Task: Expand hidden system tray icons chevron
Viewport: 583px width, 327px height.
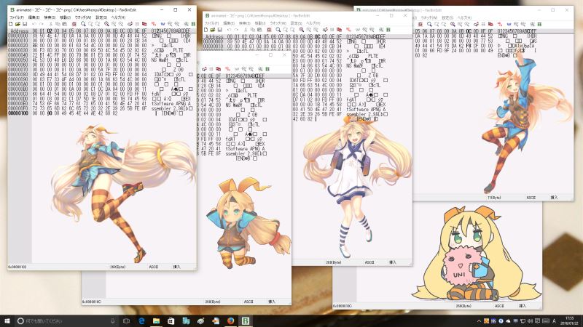Action: pyautogui.click(x=479, y=321)
